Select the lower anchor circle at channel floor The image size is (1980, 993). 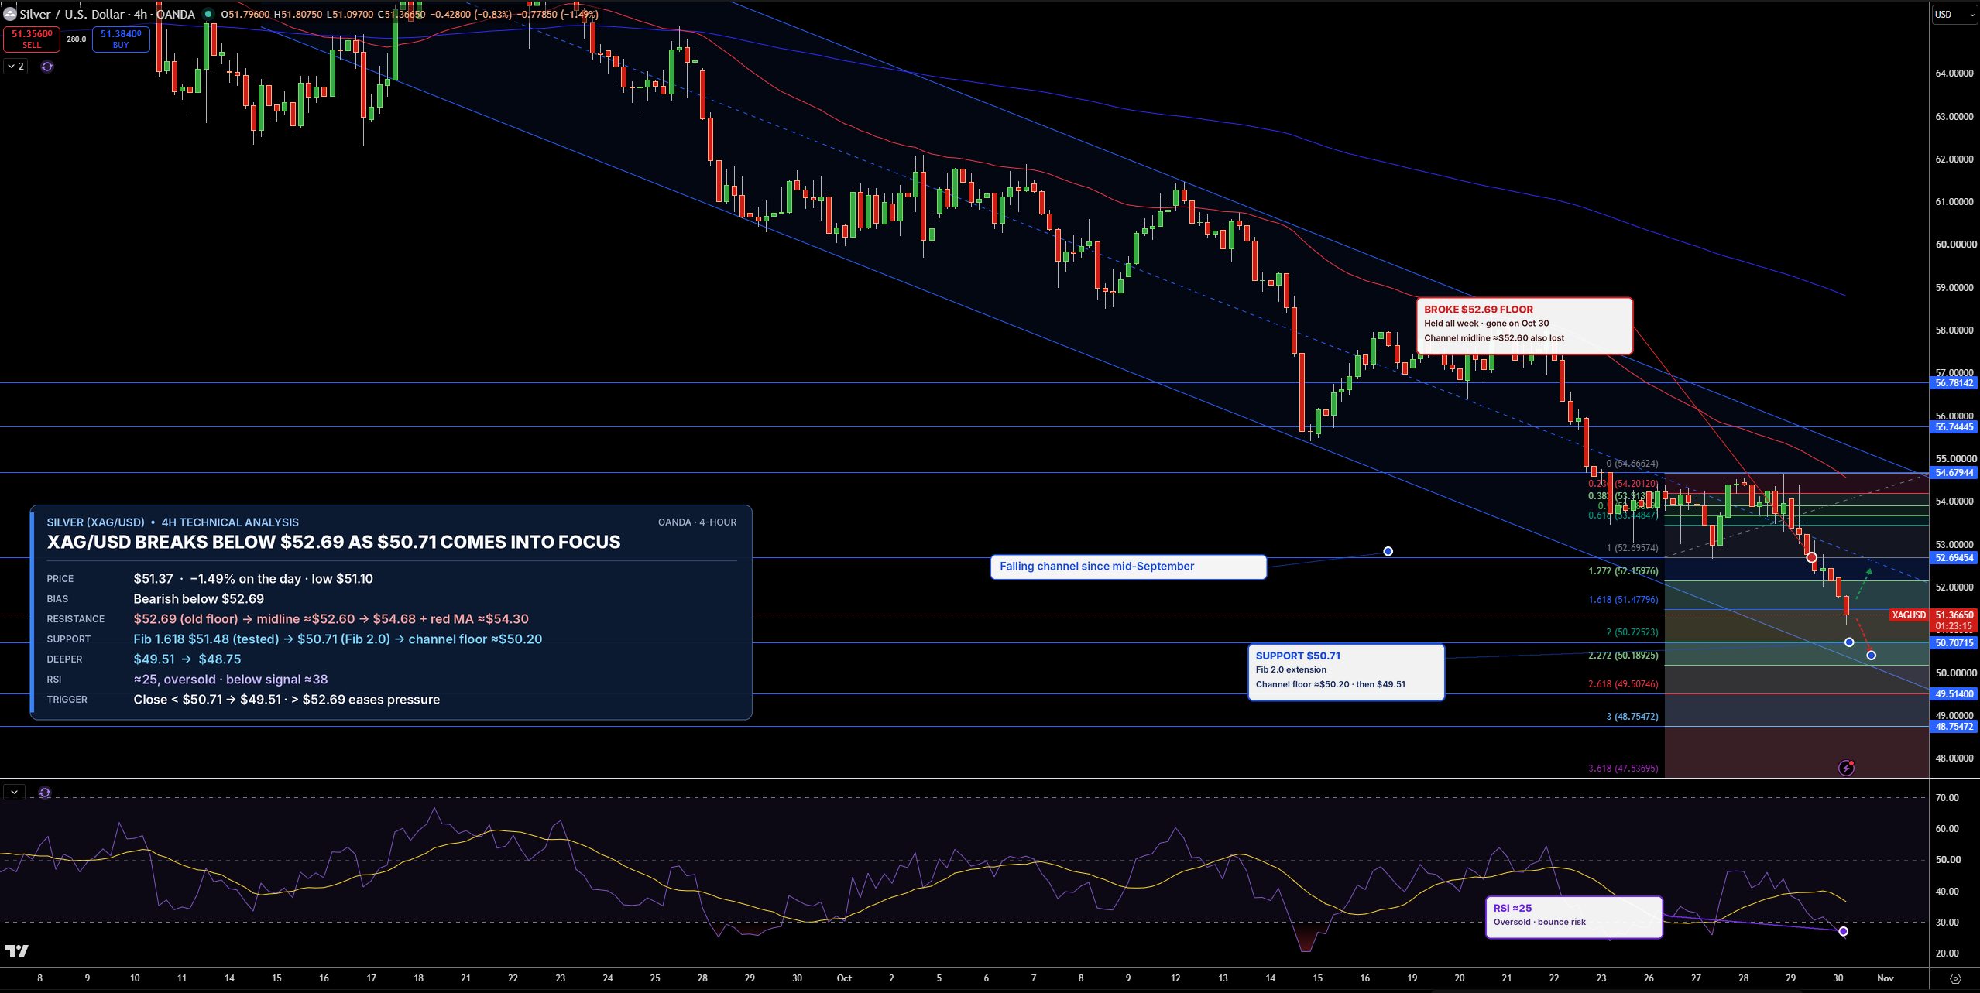(x=1872, y=656)
